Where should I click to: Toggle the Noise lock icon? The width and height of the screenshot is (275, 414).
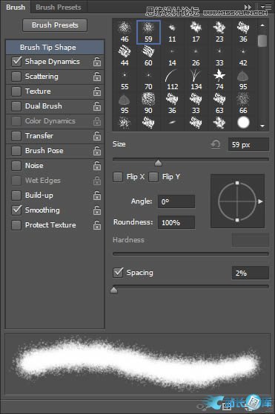97,166
